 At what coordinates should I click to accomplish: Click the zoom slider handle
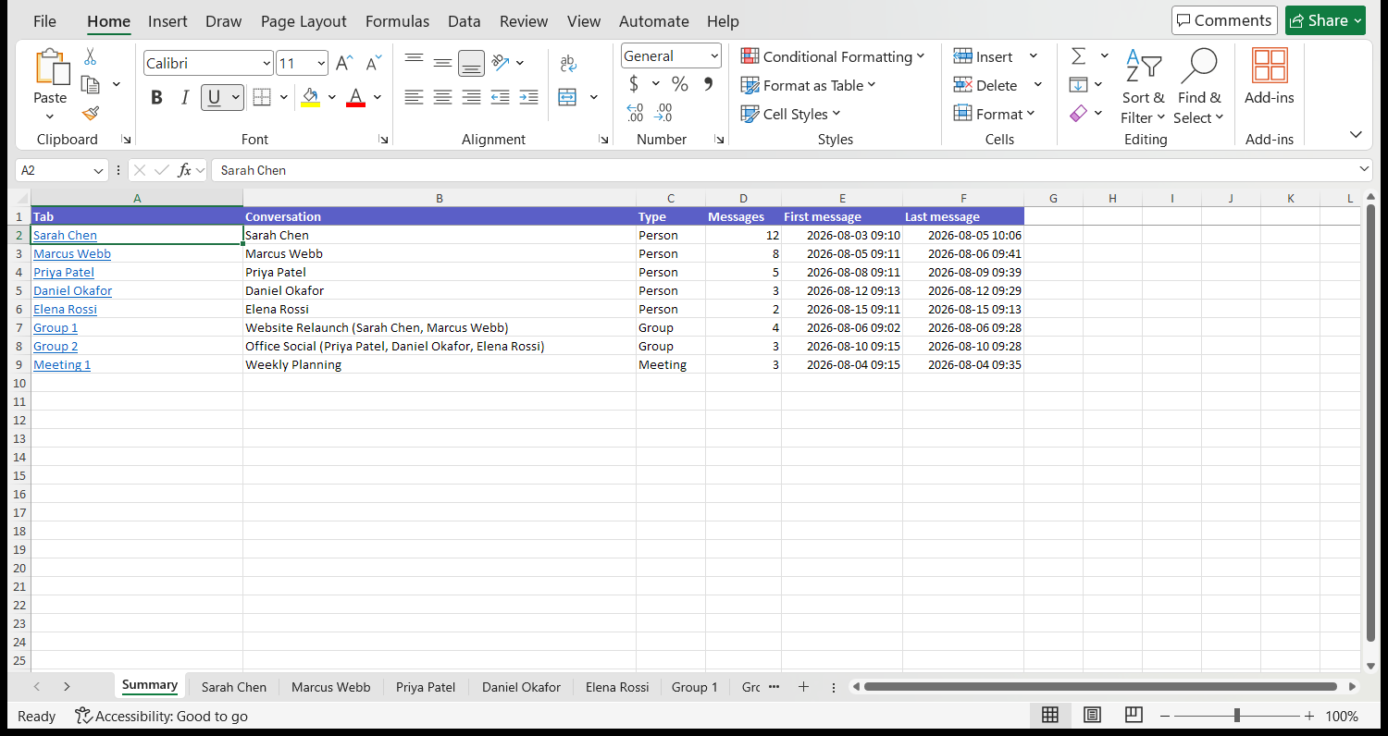pyautogui.click(x=1236, y=716)
